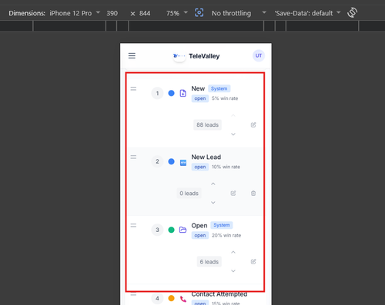Screen dimensions: 385x305
Task: Edit the Open stage with pencil icon
Action: click(253, 261)
